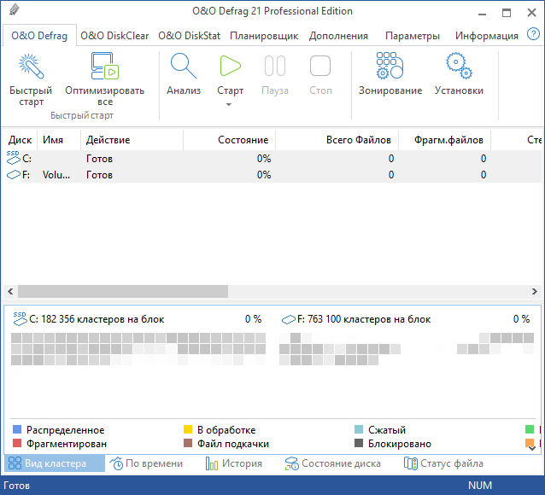
Task: Click teal Сжатый legend swatch
Action: [x=359, y=429]
